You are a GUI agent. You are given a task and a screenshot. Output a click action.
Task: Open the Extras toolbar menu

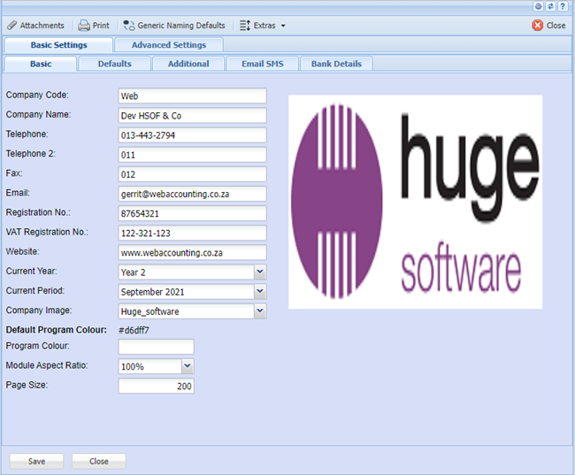(x=263, y=26)
